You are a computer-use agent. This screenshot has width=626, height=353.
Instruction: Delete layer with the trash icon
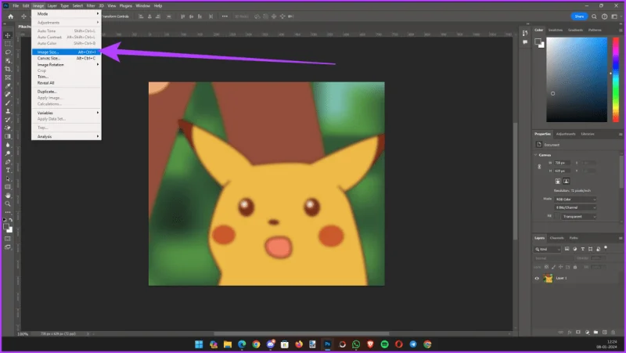pyautogui.click(x=613, y=332)
